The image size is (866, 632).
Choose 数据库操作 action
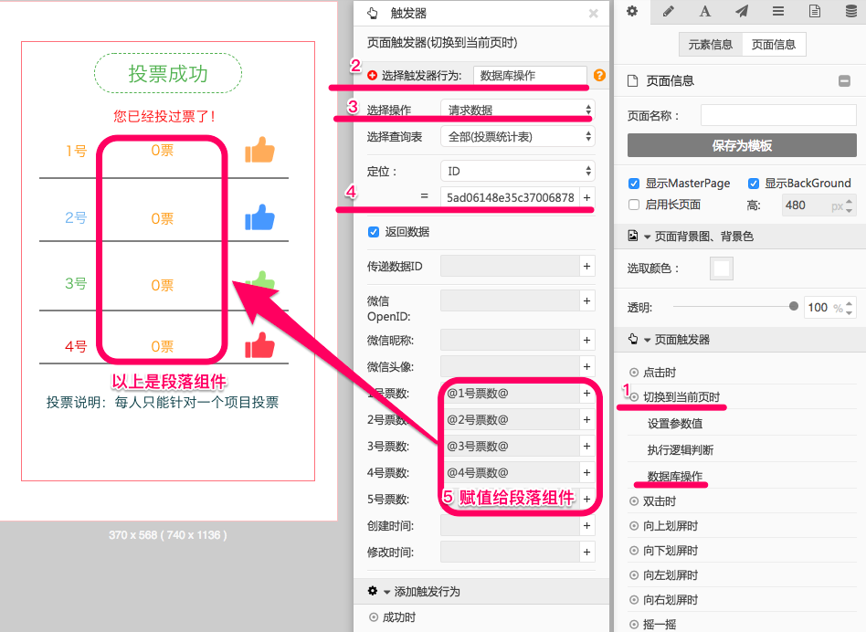click(675, 476)
